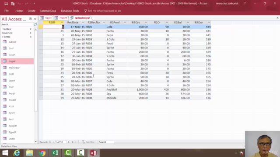Switch to the reportF document tab
Image resolution: width=280 pixels, height=157 pixels.
tap(61, 18)
